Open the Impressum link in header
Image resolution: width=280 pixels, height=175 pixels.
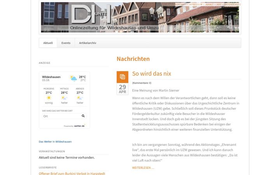coord(196,4)
